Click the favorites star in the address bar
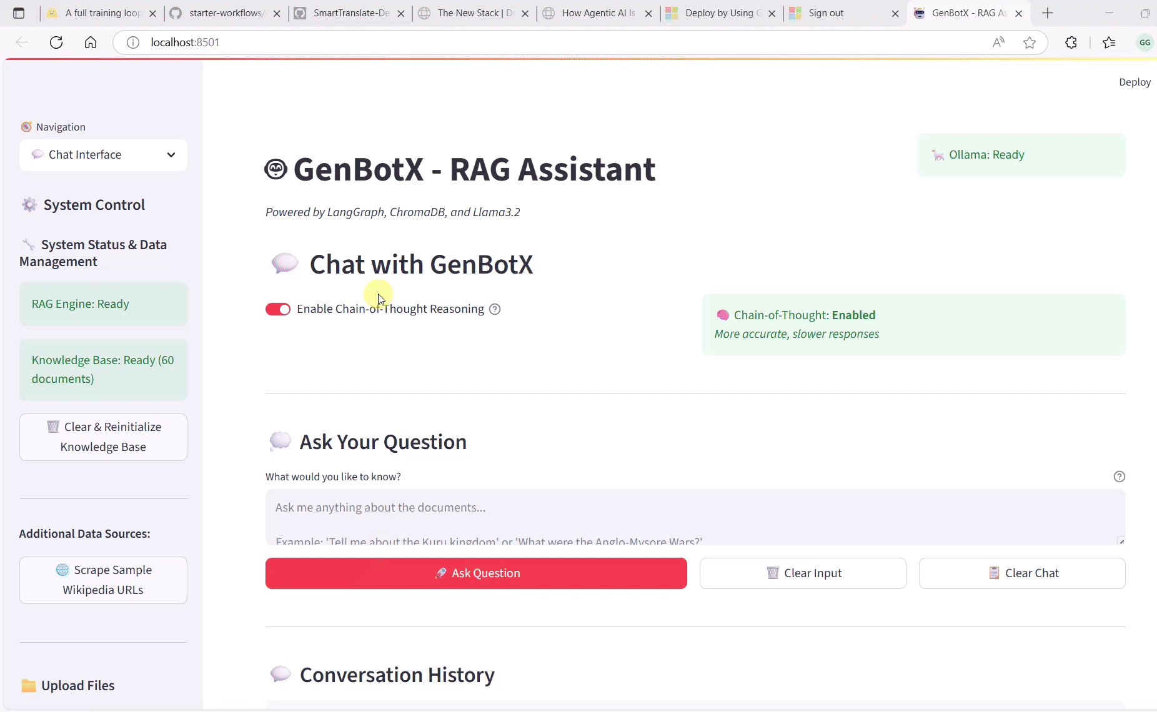The width and height of the screenshot is (1157, 712). click(1030, 42)
